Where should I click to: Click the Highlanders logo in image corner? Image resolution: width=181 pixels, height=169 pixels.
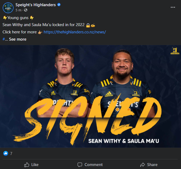175,51
